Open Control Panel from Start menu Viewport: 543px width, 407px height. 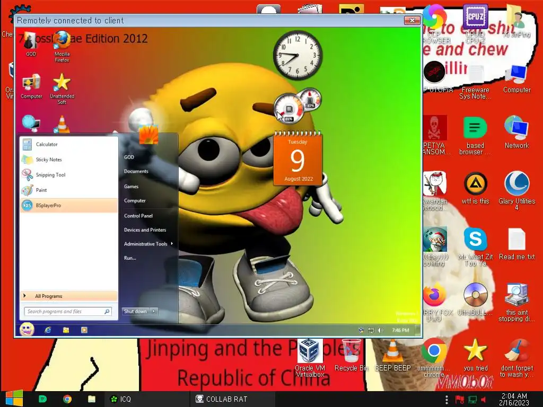(138, 216)
